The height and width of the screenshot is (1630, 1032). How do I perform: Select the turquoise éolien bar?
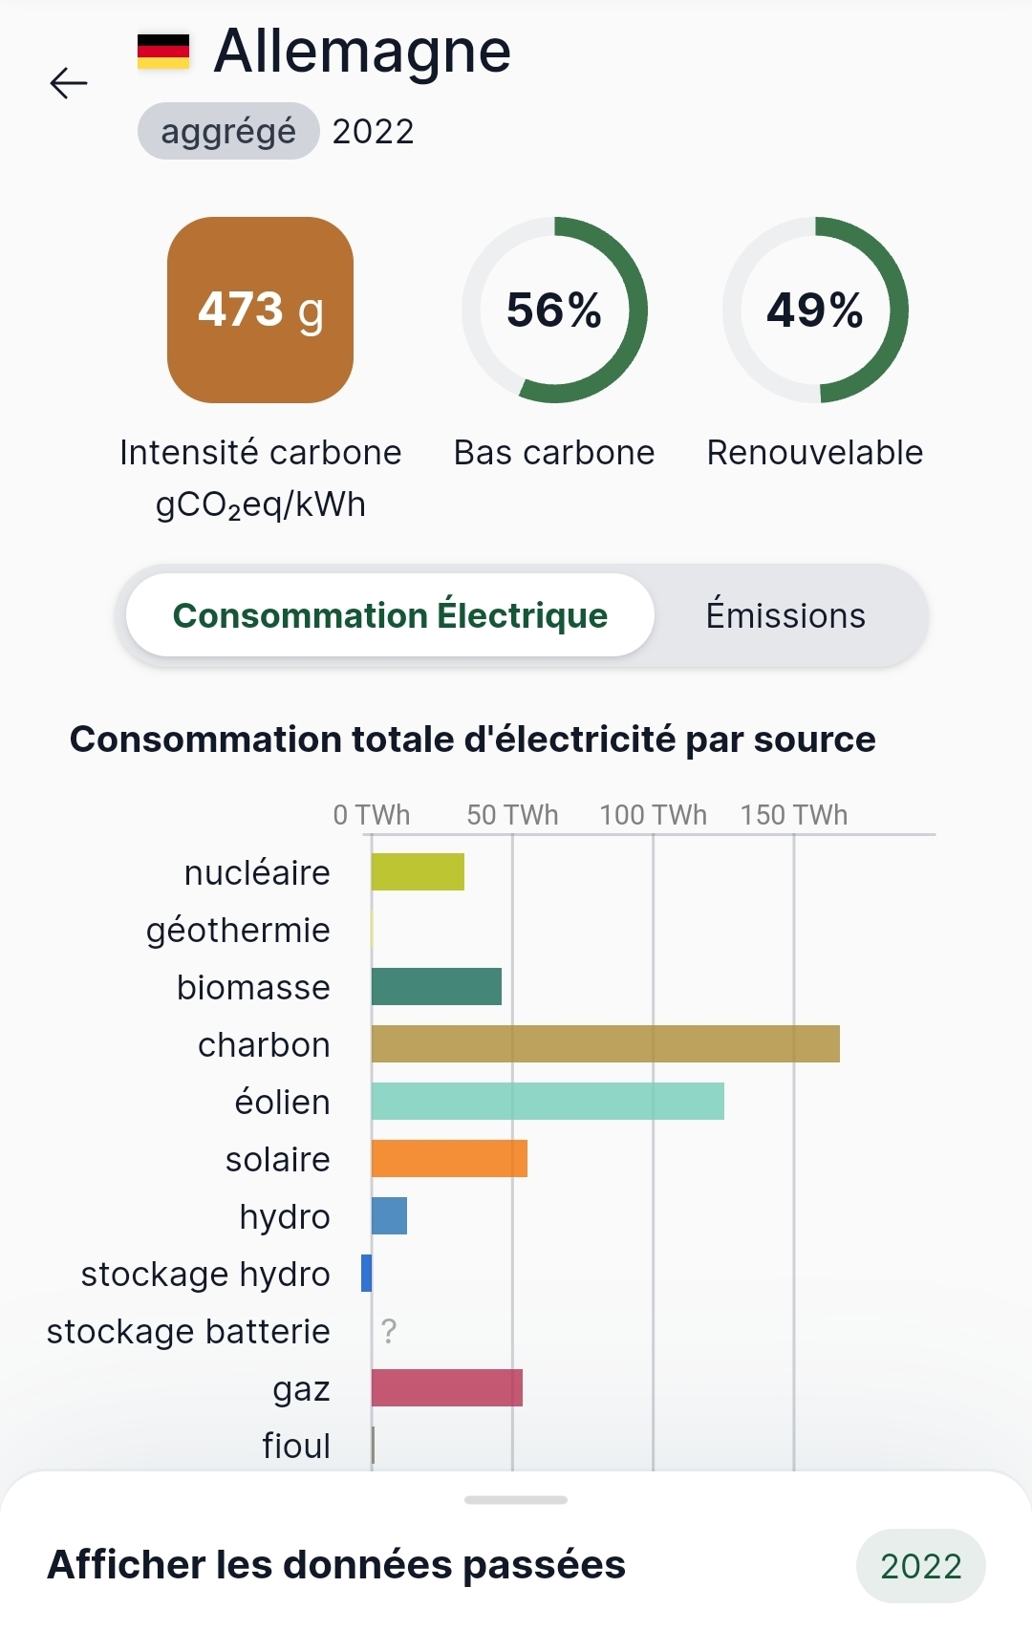coord(548,1101)
